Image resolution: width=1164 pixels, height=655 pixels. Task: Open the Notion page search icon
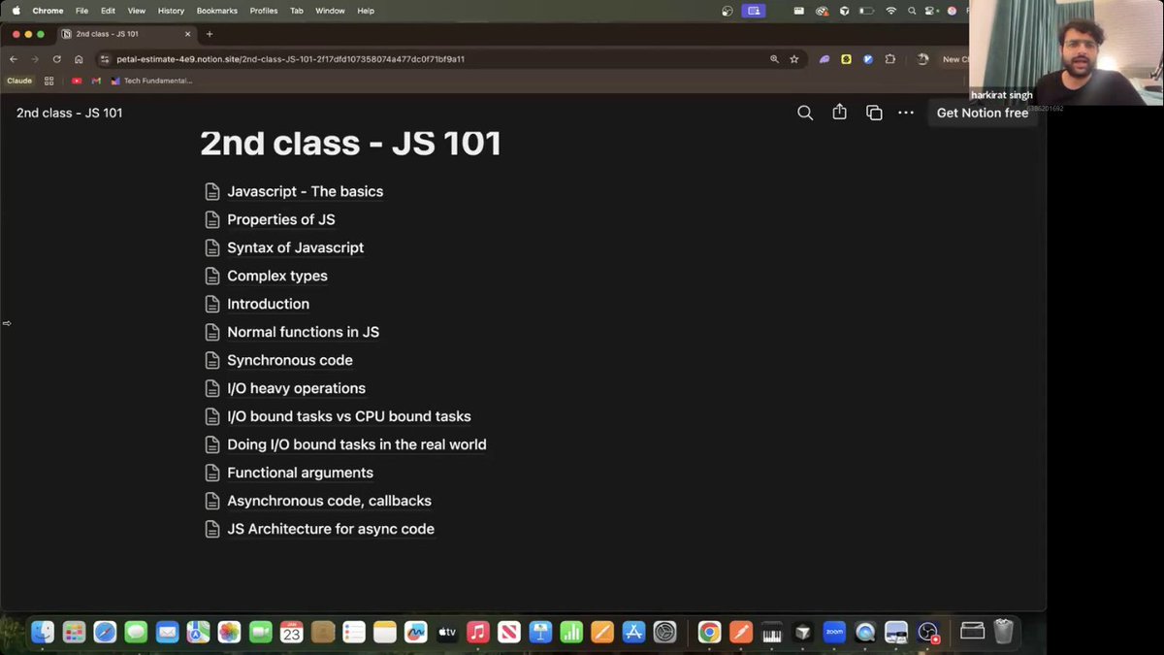(x=805, y=113)
